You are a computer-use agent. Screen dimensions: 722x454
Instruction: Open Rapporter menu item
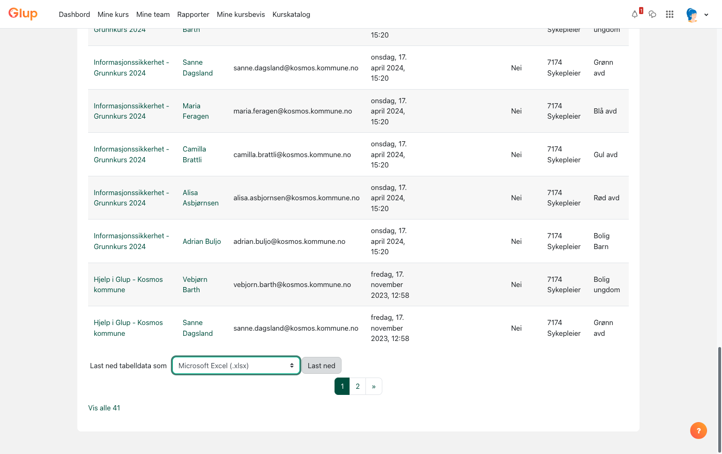coord(193,15)
